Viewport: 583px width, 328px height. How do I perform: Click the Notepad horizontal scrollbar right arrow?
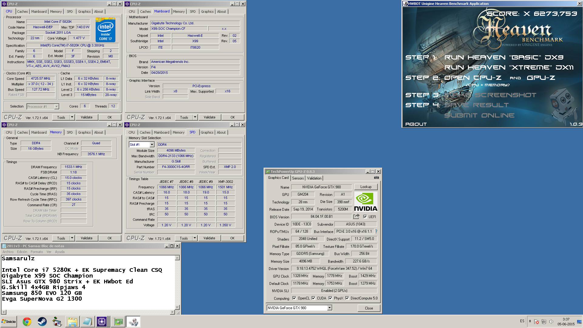point(172,312)
